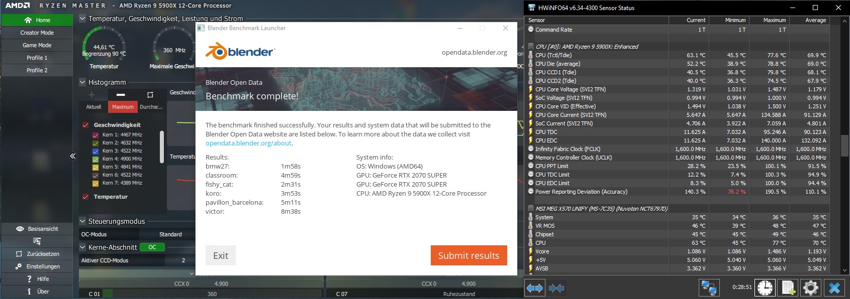This screenshot has height=299, width=850.
Task: Click Power Reporting Deviation (Accuracy) row
Action: [678, 192]
